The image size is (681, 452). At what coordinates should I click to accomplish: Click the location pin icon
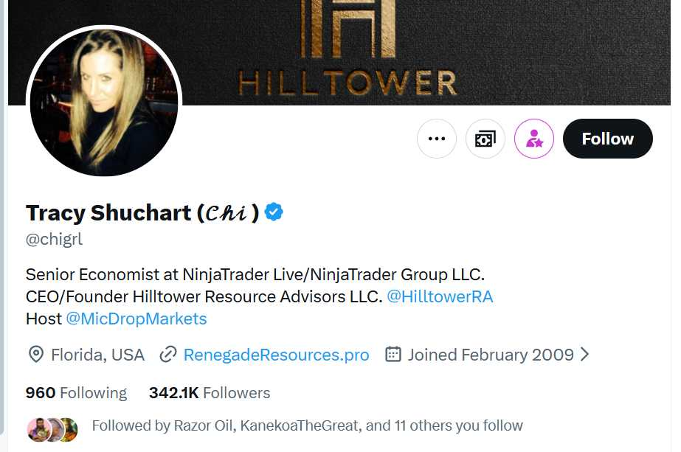pos(35,355)
